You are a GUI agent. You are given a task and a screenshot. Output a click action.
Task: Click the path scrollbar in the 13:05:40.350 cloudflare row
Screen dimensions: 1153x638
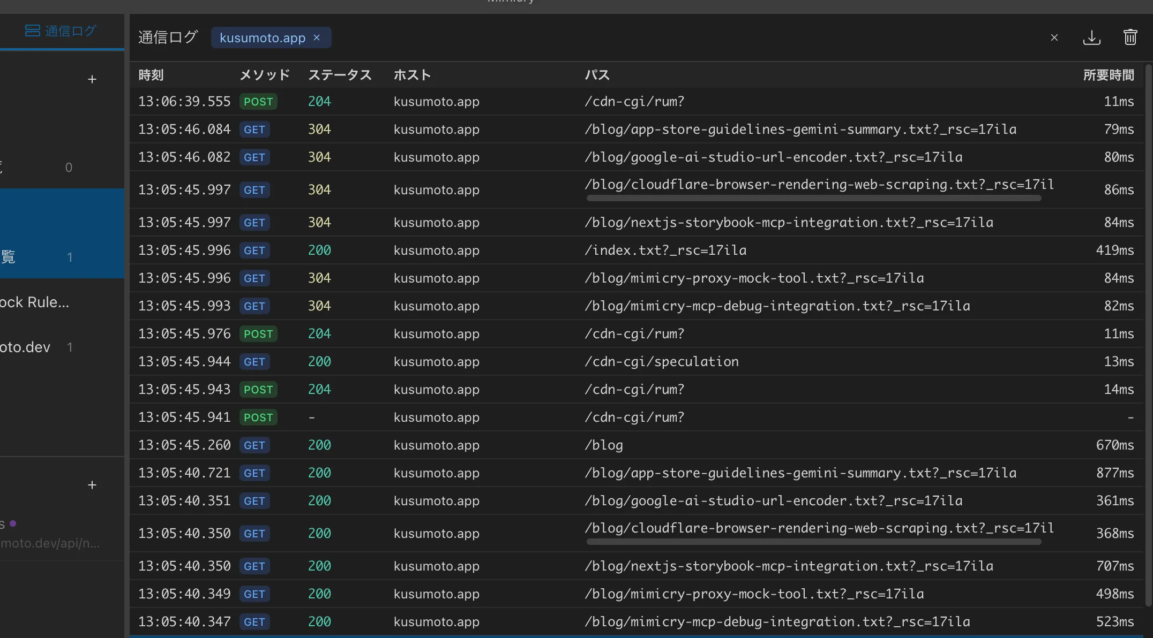coord(814,542)
